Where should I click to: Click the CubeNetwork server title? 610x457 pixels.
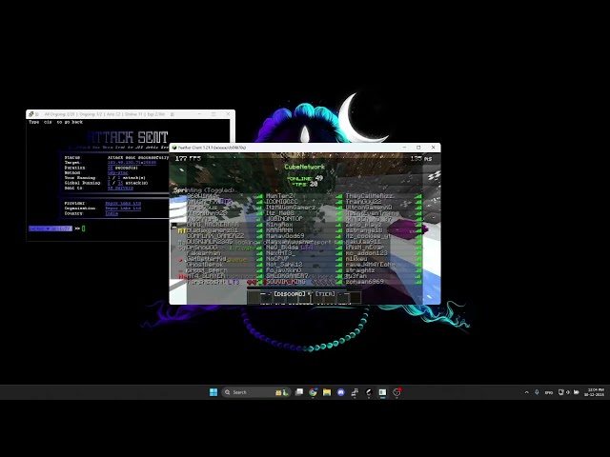pos(304,167)
